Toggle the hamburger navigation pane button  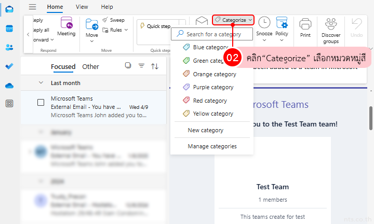click(33, 7)
